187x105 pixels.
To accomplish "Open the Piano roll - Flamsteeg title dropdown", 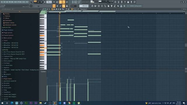I will 81,9.
